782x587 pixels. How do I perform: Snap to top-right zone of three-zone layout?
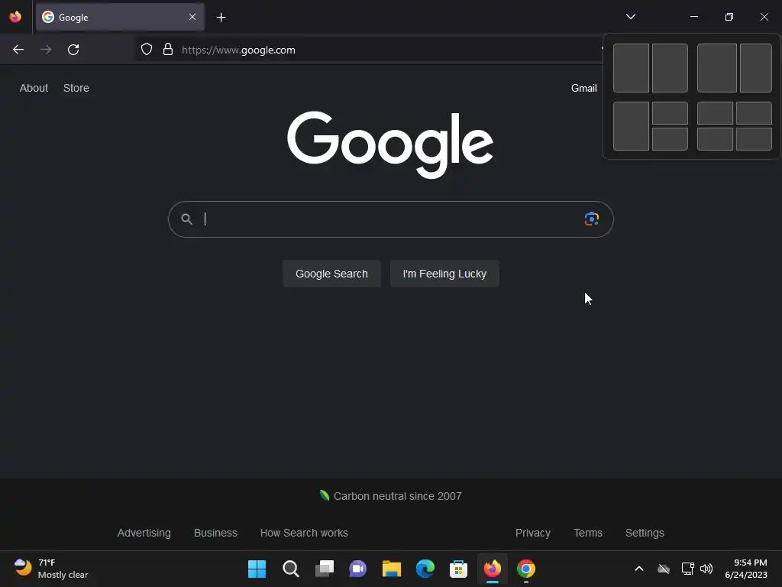[670, 113]
